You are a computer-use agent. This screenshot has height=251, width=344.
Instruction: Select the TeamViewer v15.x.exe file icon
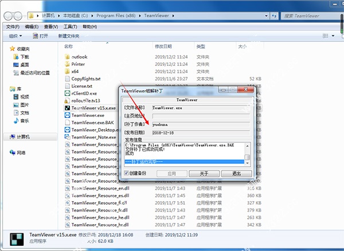[67, 108]
